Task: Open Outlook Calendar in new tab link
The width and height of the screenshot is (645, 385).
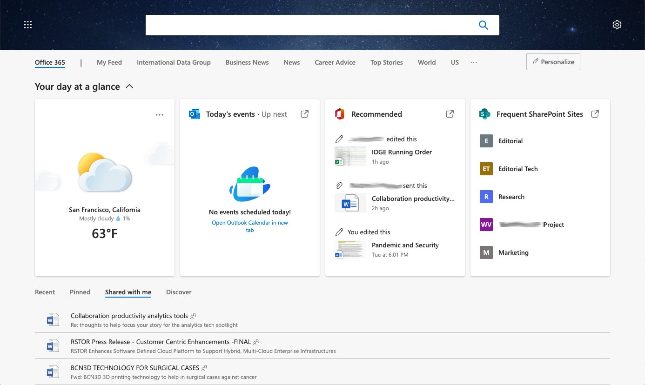Action: tap(250, 226)
